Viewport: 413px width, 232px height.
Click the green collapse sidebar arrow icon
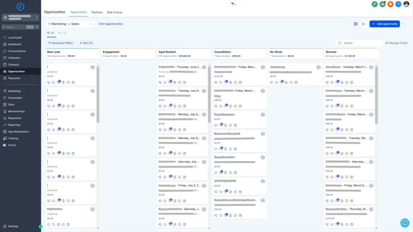point(41,226)
